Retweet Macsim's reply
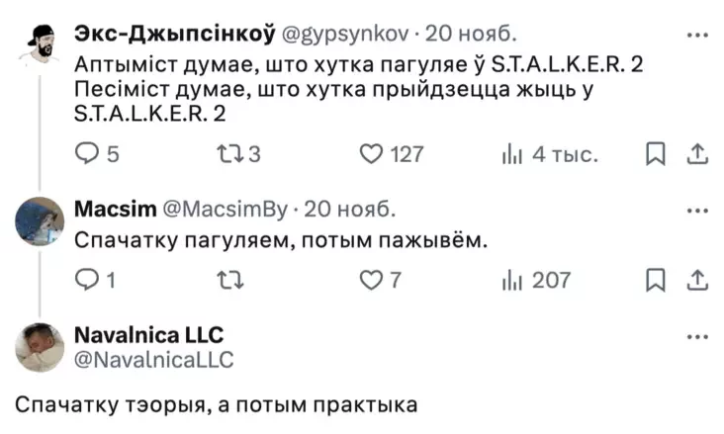724x434 pixels. click(x=229, y=281)
